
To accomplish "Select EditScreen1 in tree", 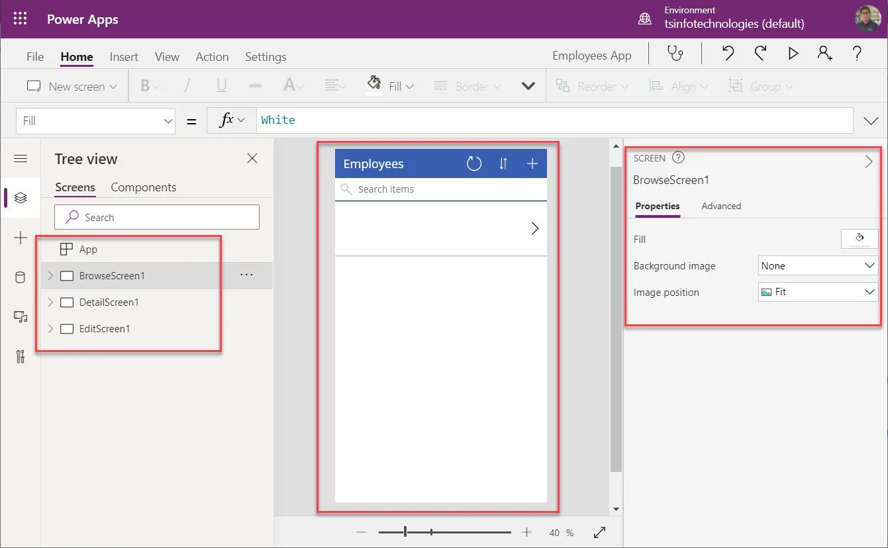I will (x=105, y=329).
